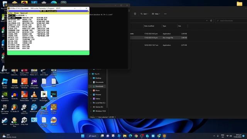
Task: Open Epic Games Launcher desktop icon
Action: click(5, 109)
